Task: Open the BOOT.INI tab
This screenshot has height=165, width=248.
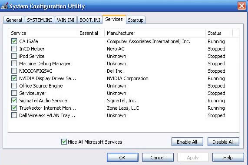Action: tap(89, 20)
